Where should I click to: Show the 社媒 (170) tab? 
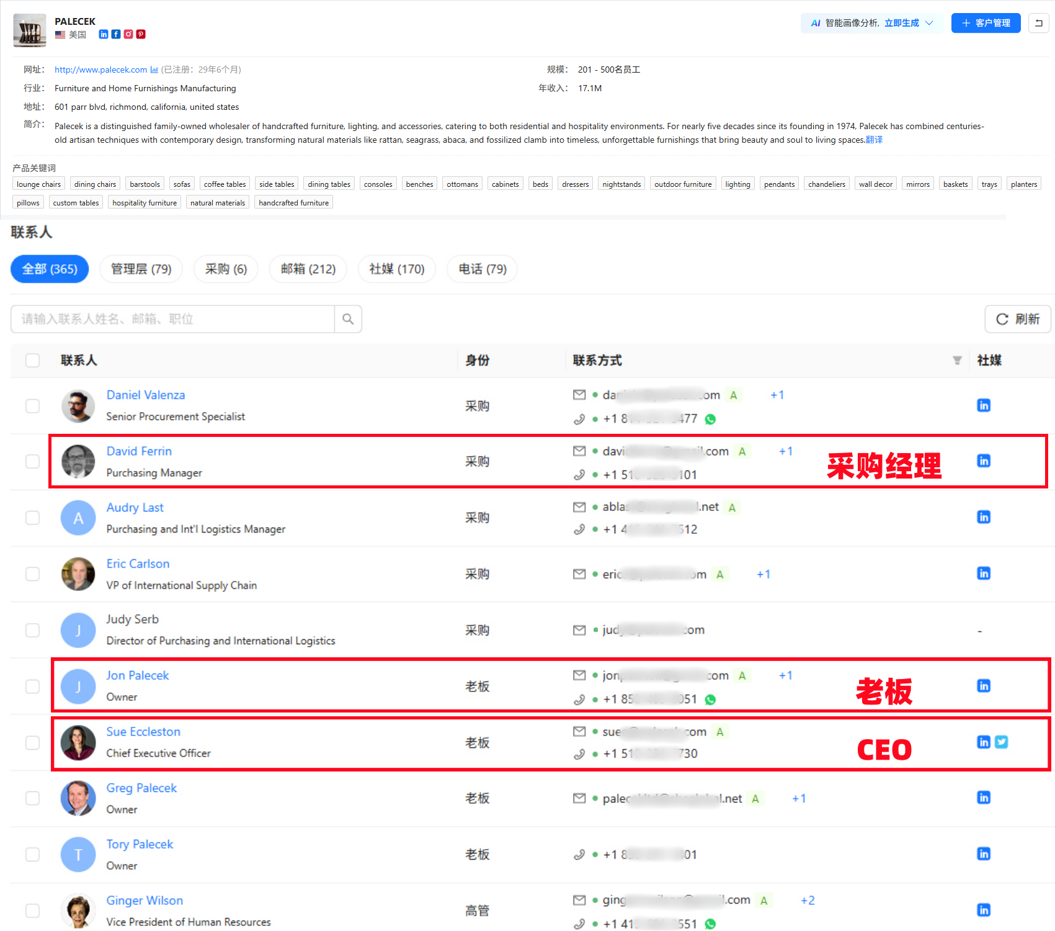[397, 269]
